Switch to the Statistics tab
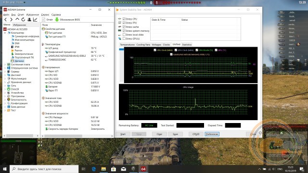 (187, 45)
